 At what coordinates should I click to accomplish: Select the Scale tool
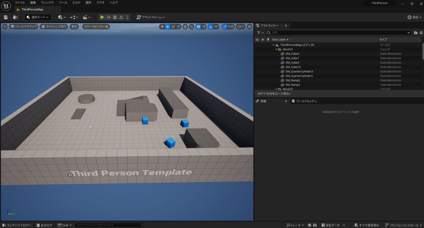click(x=178, y=26)
